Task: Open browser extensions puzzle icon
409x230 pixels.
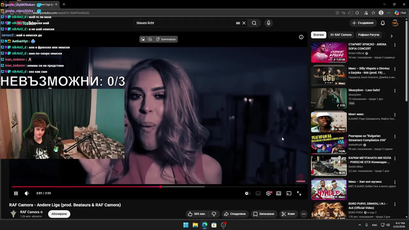Action: click(x=357, y=13)
